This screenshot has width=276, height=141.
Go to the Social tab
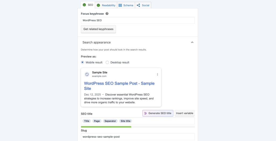tap(143, 5)
